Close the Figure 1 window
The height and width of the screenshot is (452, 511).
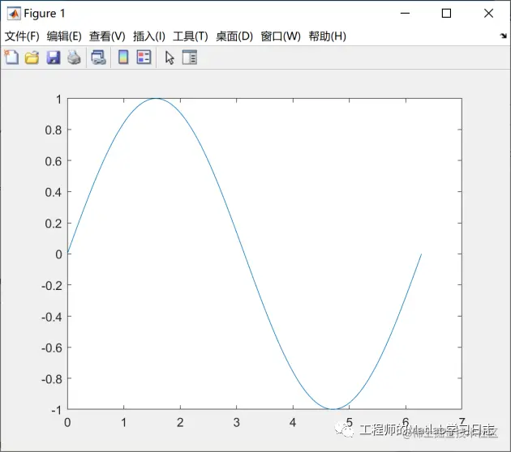488,13
